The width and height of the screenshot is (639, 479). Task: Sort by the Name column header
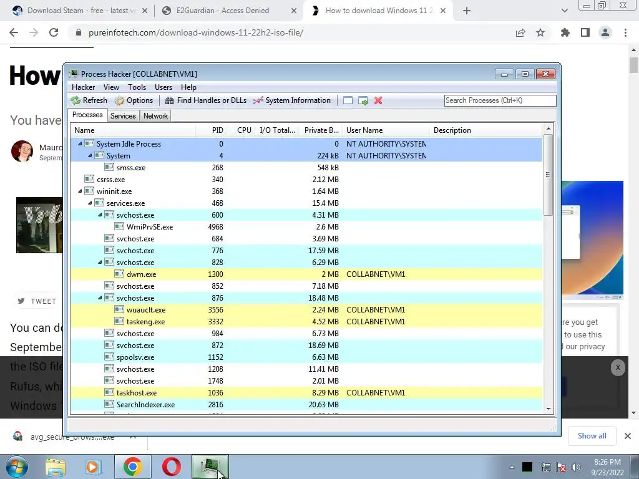[x=134, y=130]
